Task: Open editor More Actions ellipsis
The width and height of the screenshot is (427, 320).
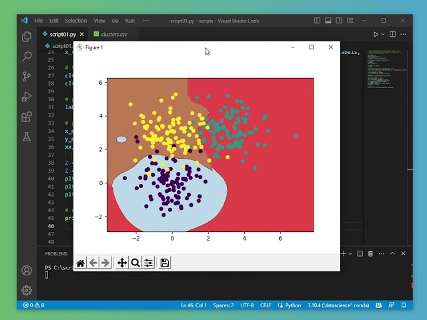Action: pyautogui.click(x=403, y=34)
